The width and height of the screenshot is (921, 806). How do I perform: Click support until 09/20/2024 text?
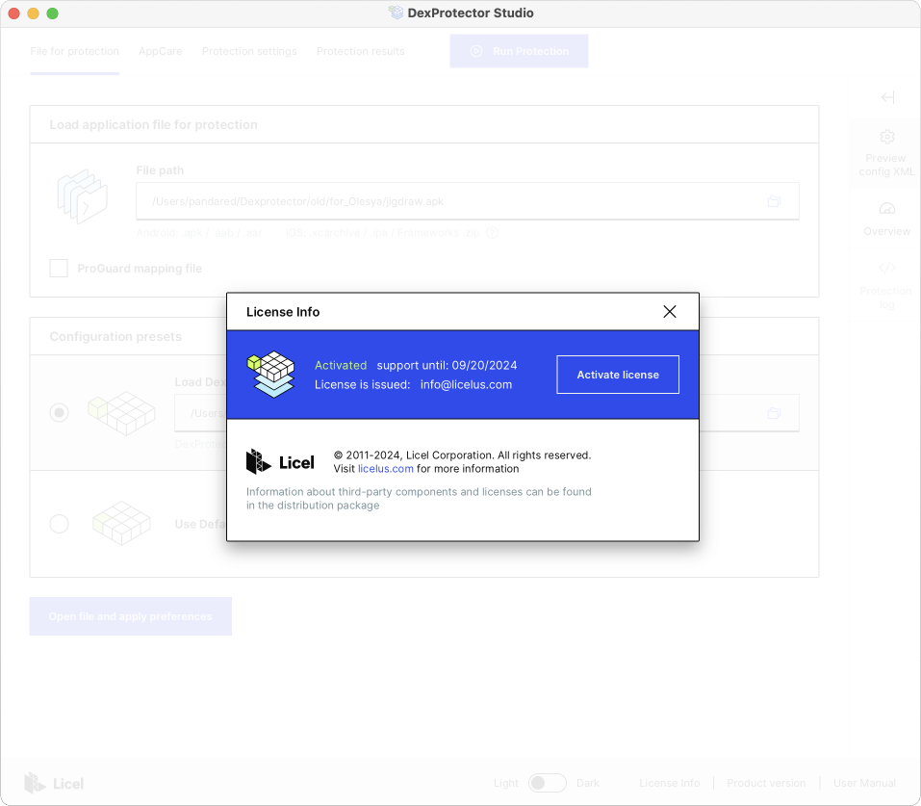click(x=447, y=365)
